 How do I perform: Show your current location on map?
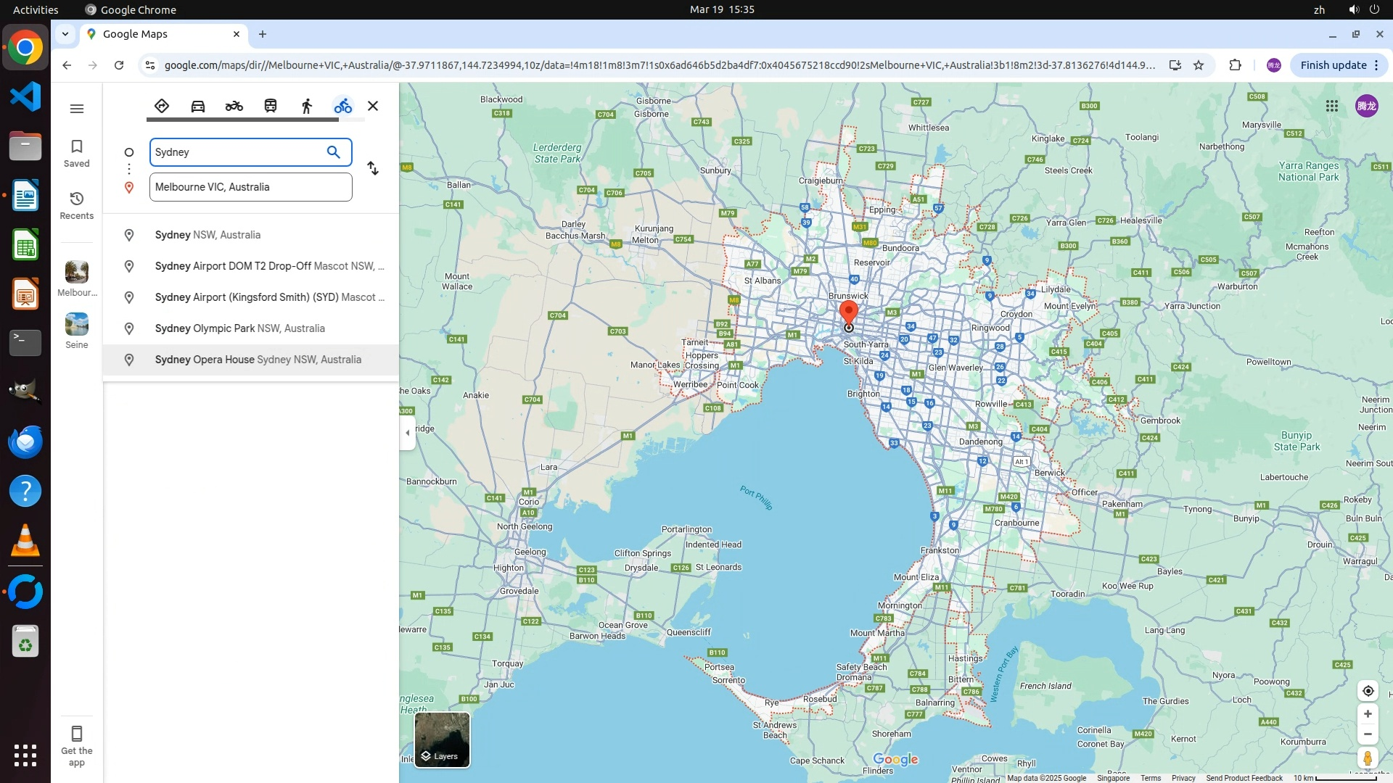(x=1368, y=690)
